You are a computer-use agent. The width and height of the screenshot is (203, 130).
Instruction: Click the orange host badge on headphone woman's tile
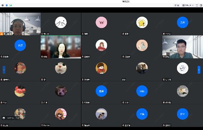[1, 34]
